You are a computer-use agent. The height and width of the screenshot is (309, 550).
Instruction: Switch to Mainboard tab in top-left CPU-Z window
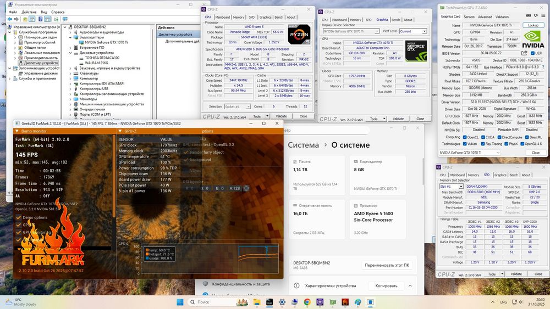[223, 17]
